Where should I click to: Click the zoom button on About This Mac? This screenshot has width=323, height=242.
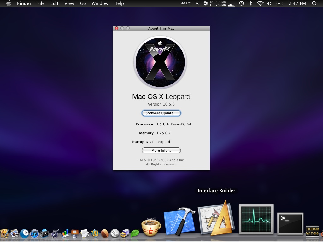point(128,28)
